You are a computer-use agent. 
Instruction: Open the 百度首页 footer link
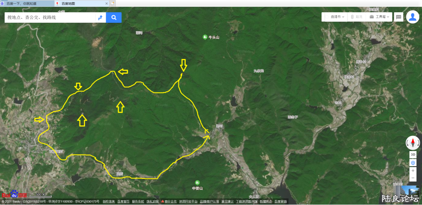tap(123, 202)
